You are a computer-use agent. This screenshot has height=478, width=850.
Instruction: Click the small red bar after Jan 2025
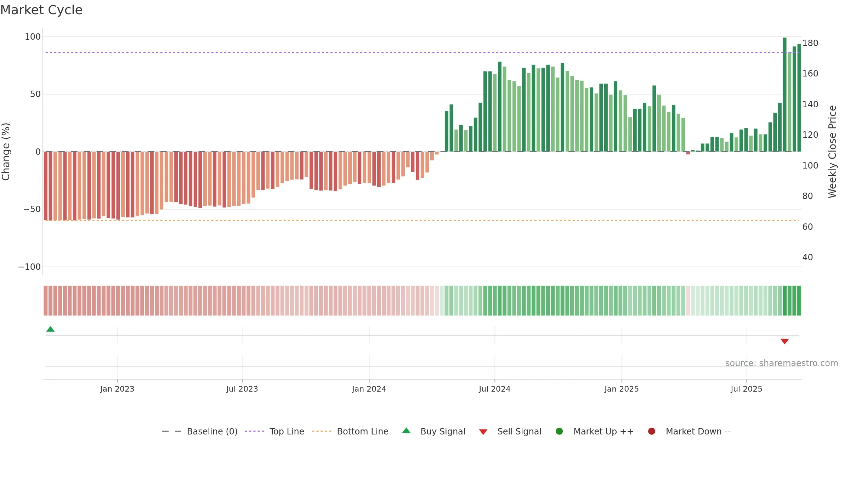click(x=688, y=153)
